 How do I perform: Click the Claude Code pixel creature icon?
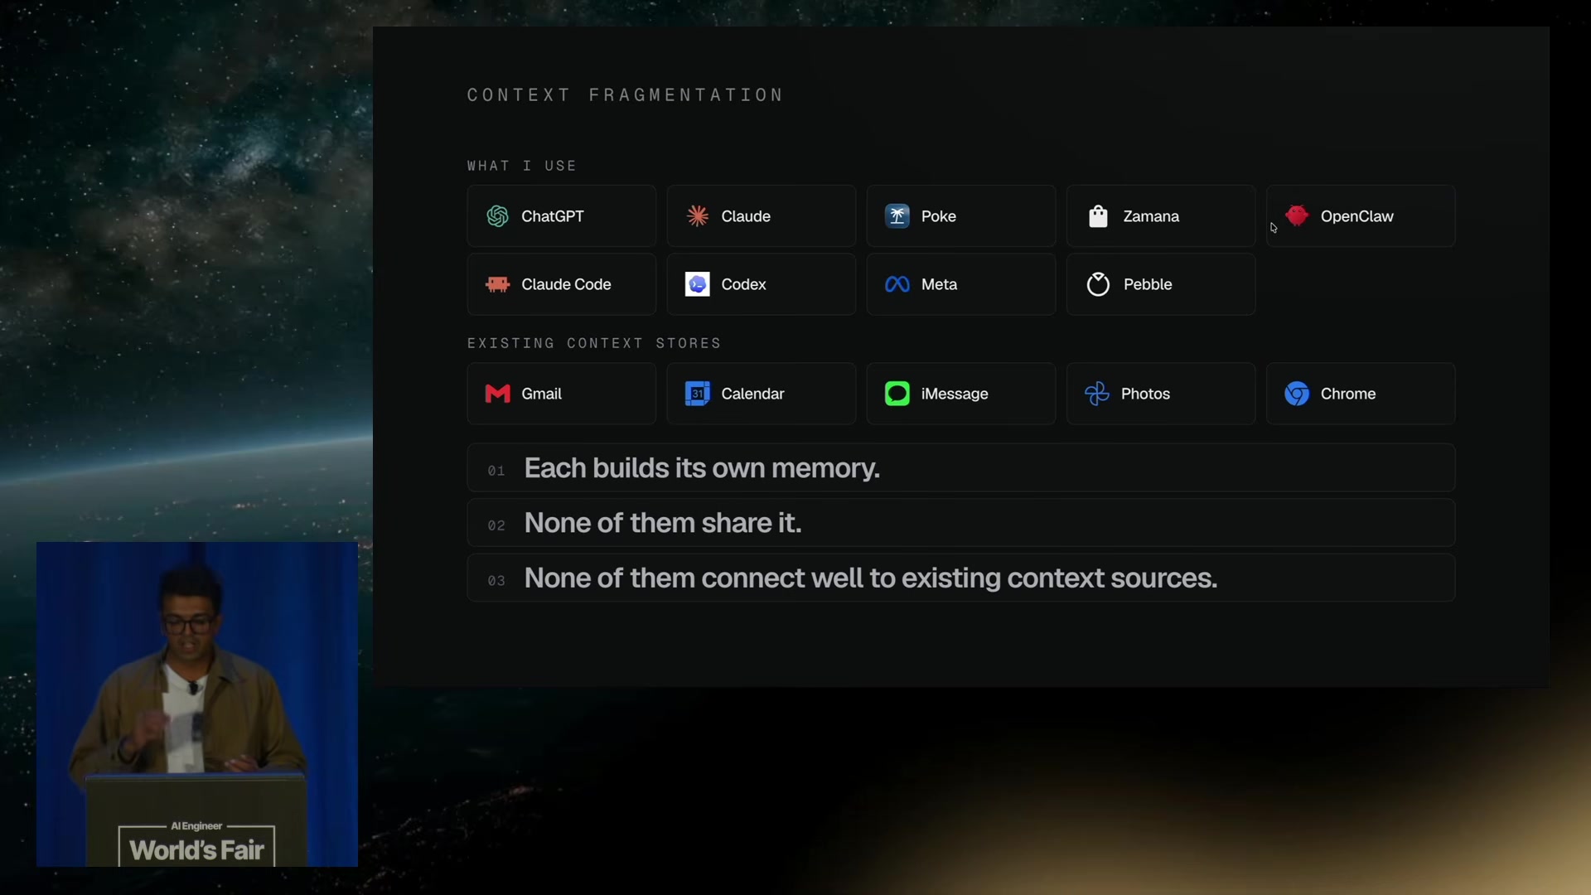pos(497,284)
